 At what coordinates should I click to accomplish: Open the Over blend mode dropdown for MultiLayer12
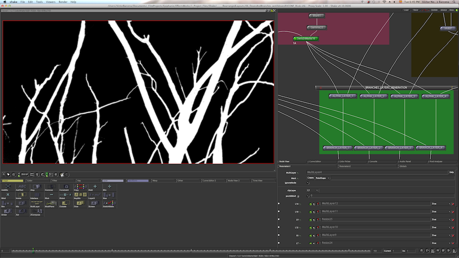tap(441, 203)
